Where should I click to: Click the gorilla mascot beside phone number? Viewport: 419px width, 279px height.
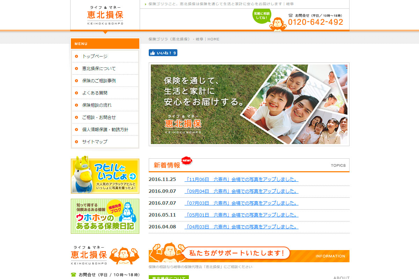pos(278,24)
